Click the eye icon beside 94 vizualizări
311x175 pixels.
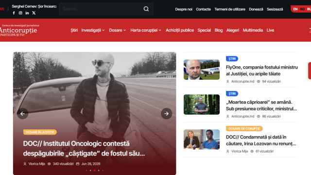(x=259, y=82)
